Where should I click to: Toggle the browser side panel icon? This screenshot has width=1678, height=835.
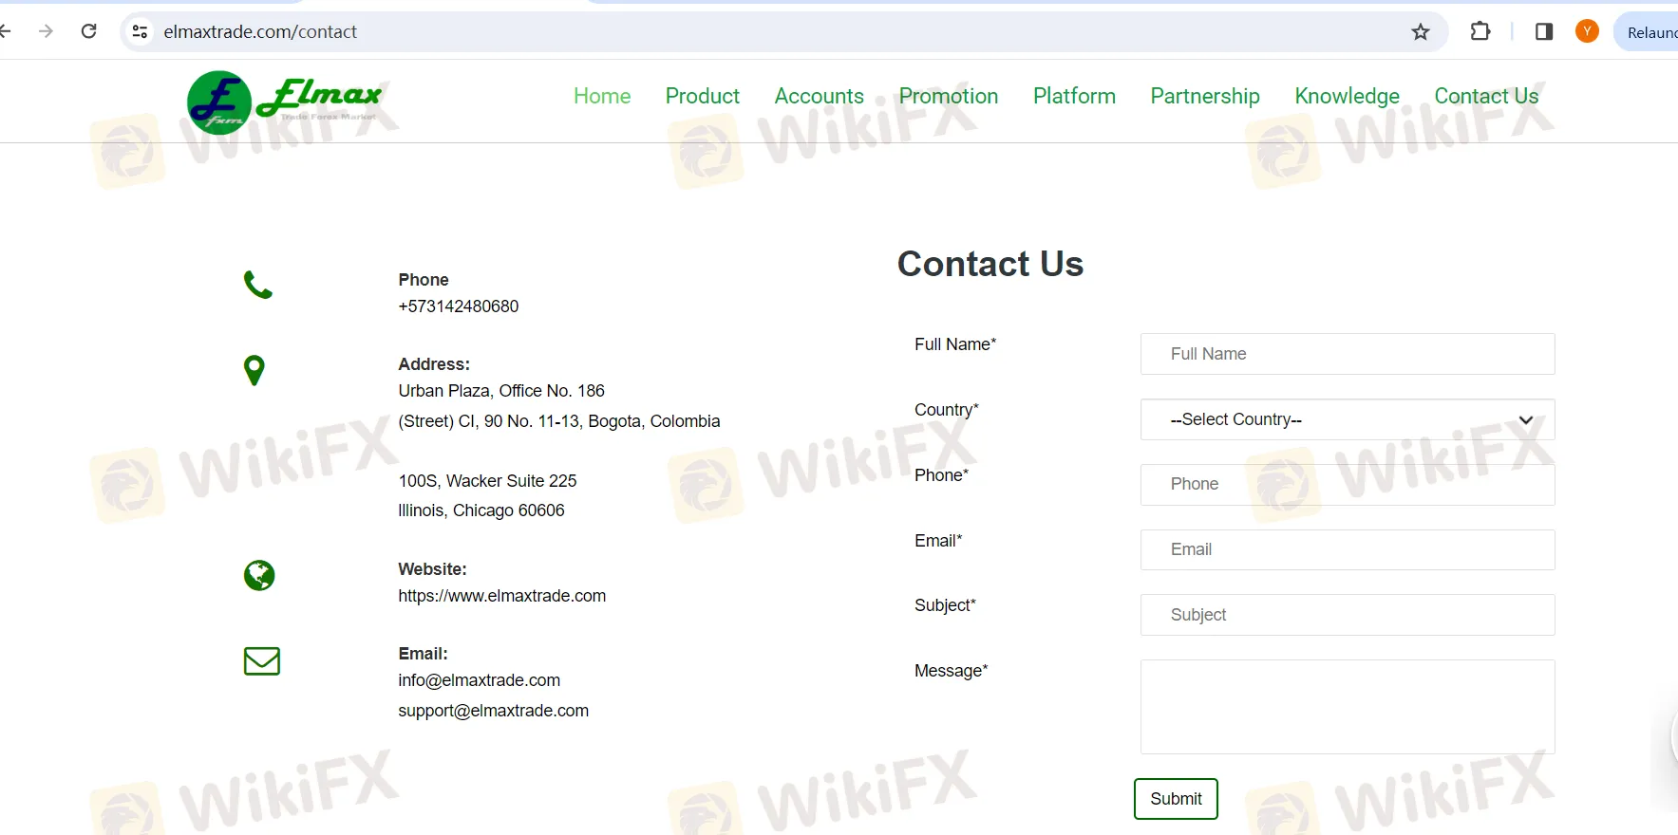tap(1543, 32)
